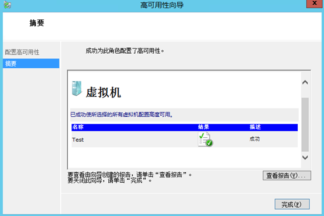Click the 描述 column header

(255, 127)
